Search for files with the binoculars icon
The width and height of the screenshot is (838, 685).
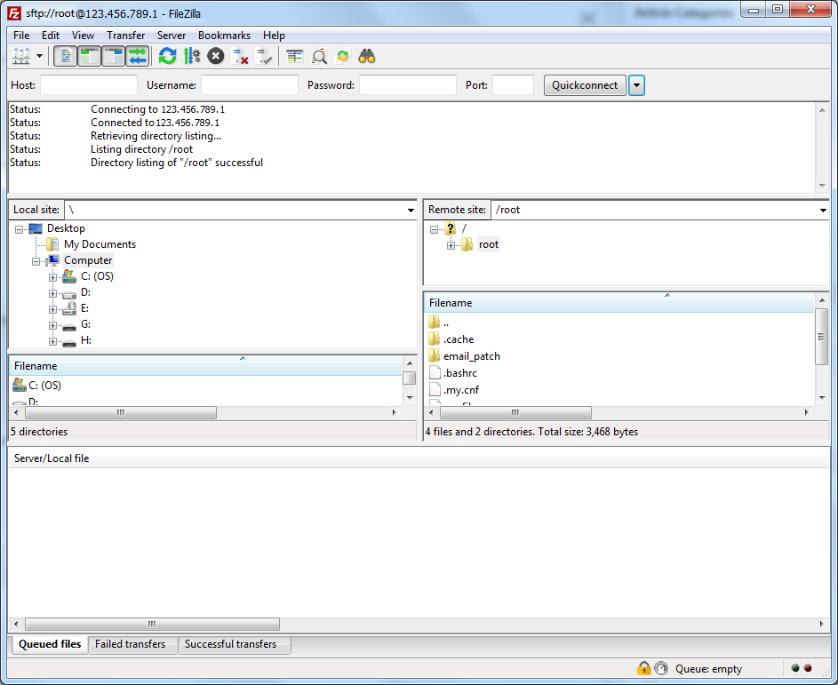(367, 56)
